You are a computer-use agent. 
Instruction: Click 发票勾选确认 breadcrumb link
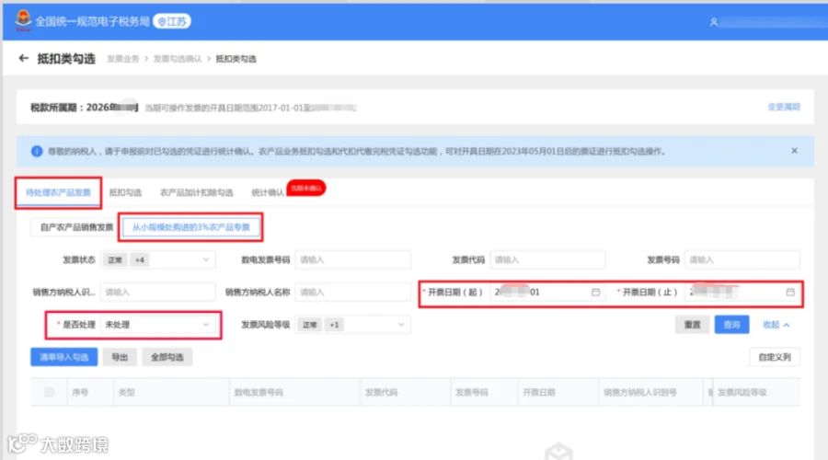[x=178, y=59]
